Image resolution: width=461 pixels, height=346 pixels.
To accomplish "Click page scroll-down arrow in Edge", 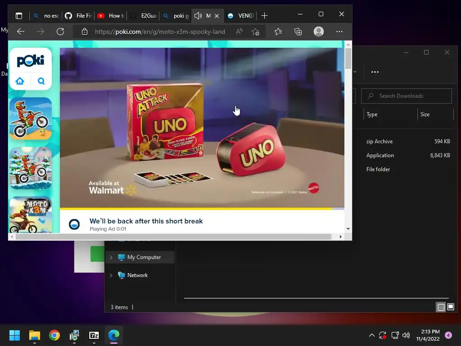I will coord(348,229).
